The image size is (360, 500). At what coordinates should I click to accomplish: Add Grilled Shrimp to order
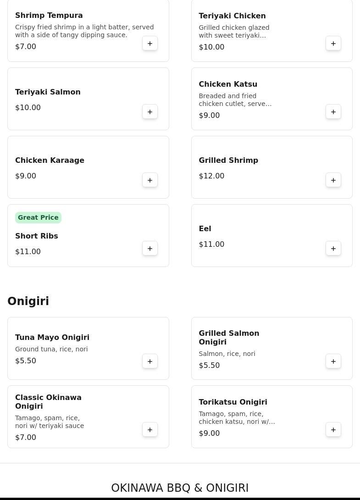click(333, 180)
